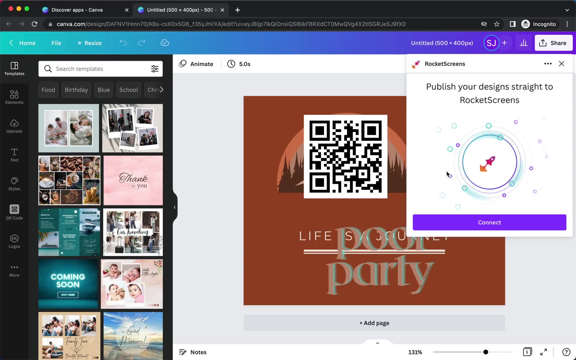Viewport: 576px width, 360px height.
Task: Open the help question mark icon
Action: (566, 352)
